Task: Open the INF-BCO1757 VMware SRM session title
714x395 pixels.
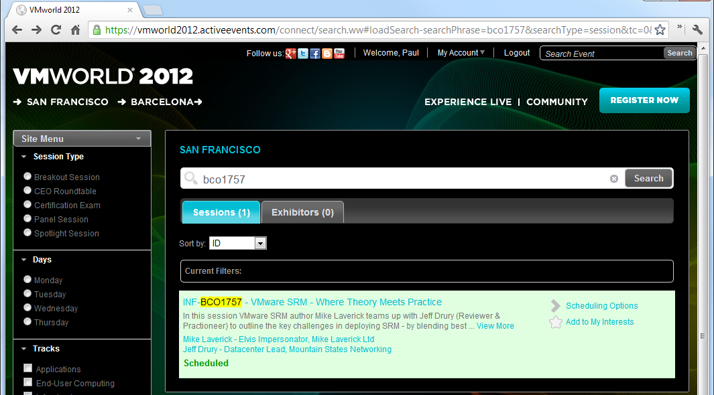Action: pyautogui.click(x=312, y=302)
